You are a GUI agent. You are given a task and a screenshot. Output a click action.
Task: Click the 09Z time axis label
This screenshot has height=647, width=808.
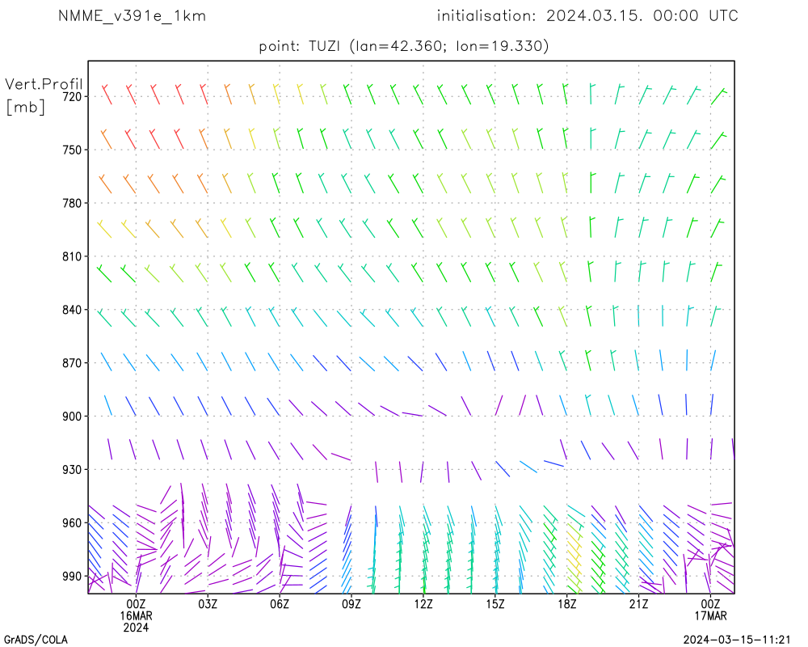pos(351,603)
